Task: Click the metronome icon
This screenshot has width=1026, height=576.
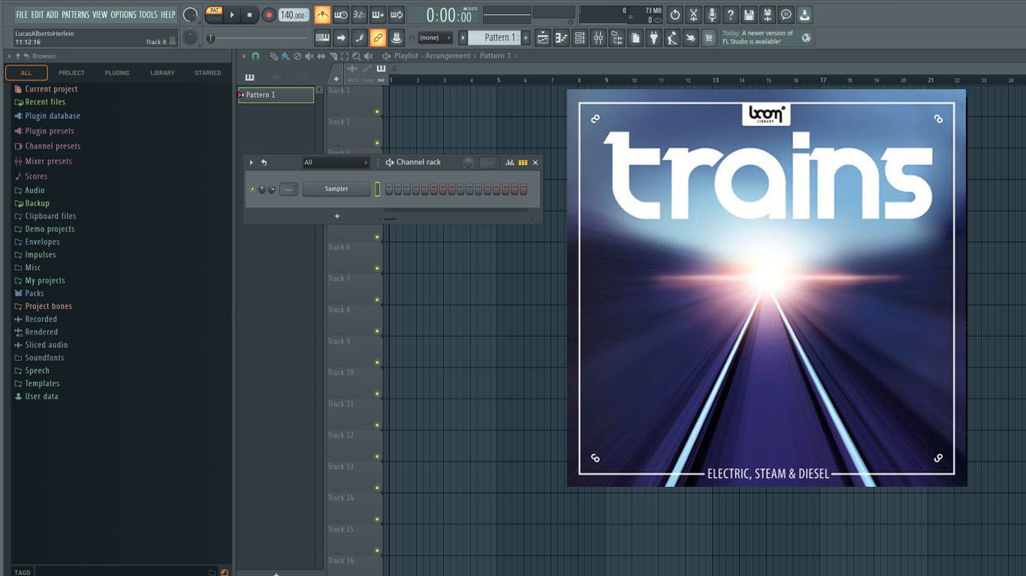Action: [322, 15]
